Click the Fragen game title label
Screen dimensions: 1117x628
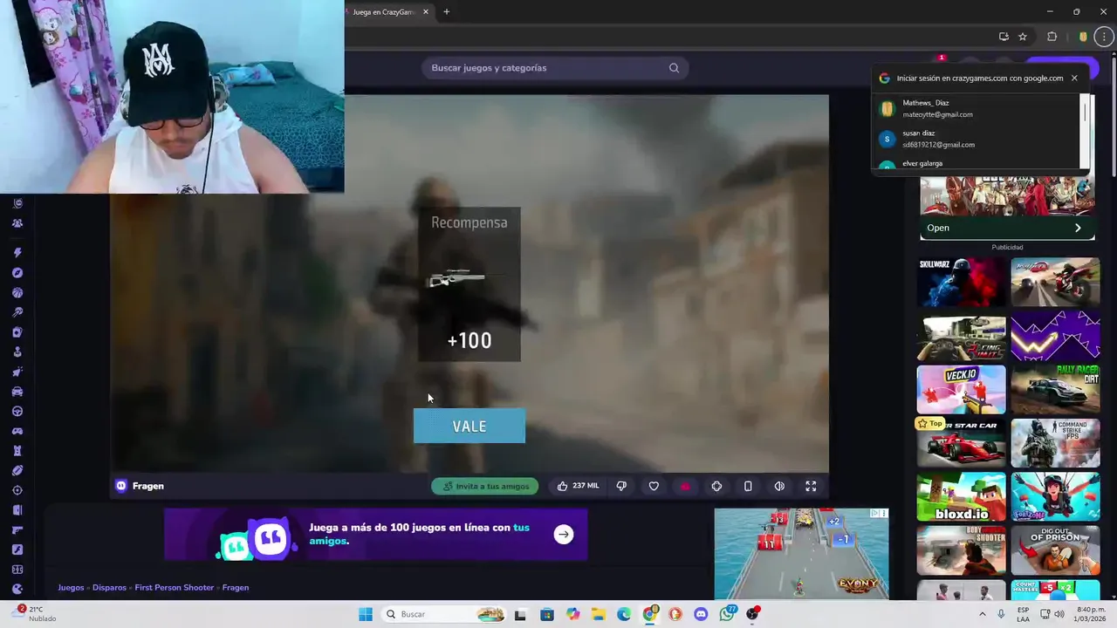(x=147, y=486)
